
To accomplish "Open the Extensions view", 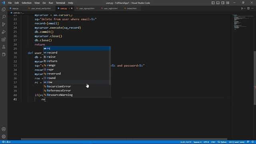I will [4, 39].
